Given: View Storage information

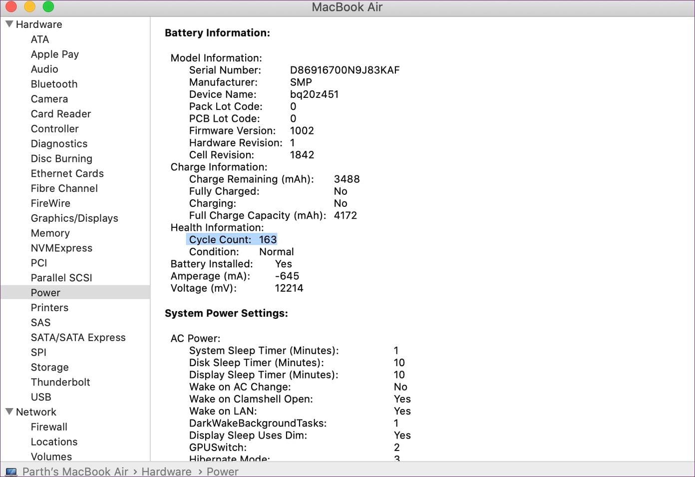Looking at the screenshot, I should 50,367.
